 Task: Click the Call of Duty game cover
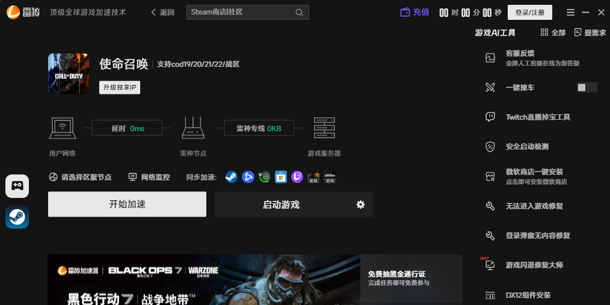tap(69, 73)
